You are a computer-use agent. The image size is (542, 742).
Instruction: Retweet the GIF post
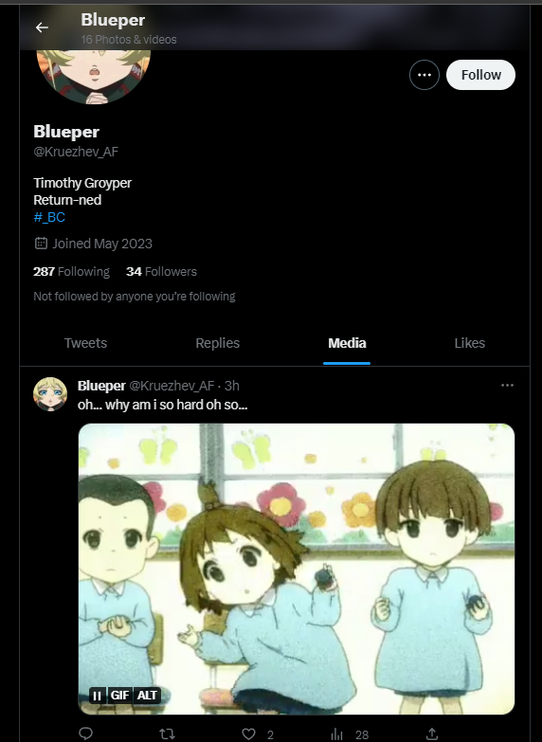[167, 734]
